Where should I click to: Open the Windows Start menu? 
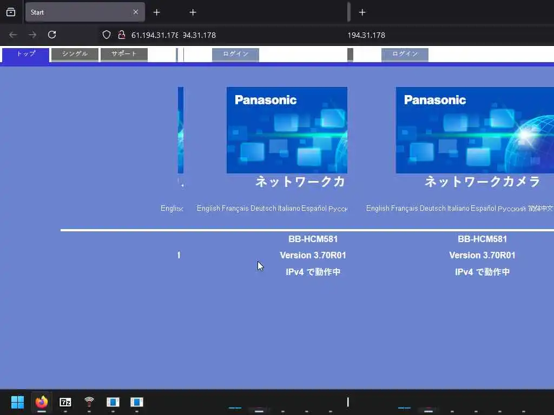click(x=18, y=402)
